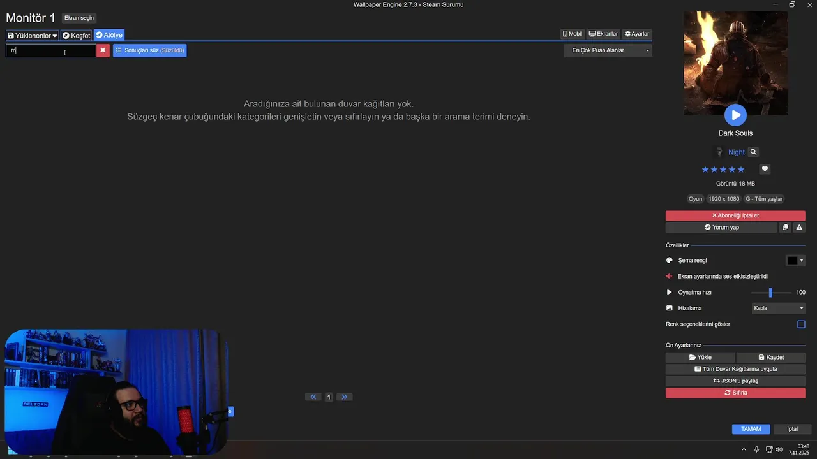Click Night's author avatar
This screenshot has width=817, height=459.
tap(719, 152)
